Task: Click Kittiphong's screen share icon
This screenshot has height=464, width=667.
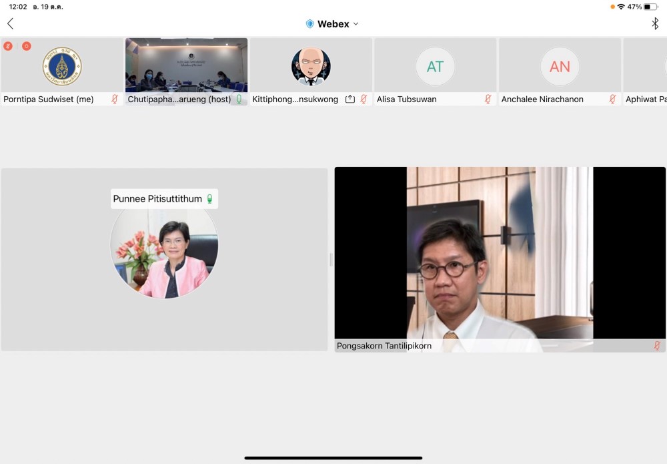Action: point(350,99)
